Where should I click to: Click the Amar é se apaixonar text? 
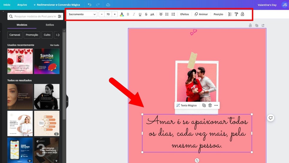197,133
